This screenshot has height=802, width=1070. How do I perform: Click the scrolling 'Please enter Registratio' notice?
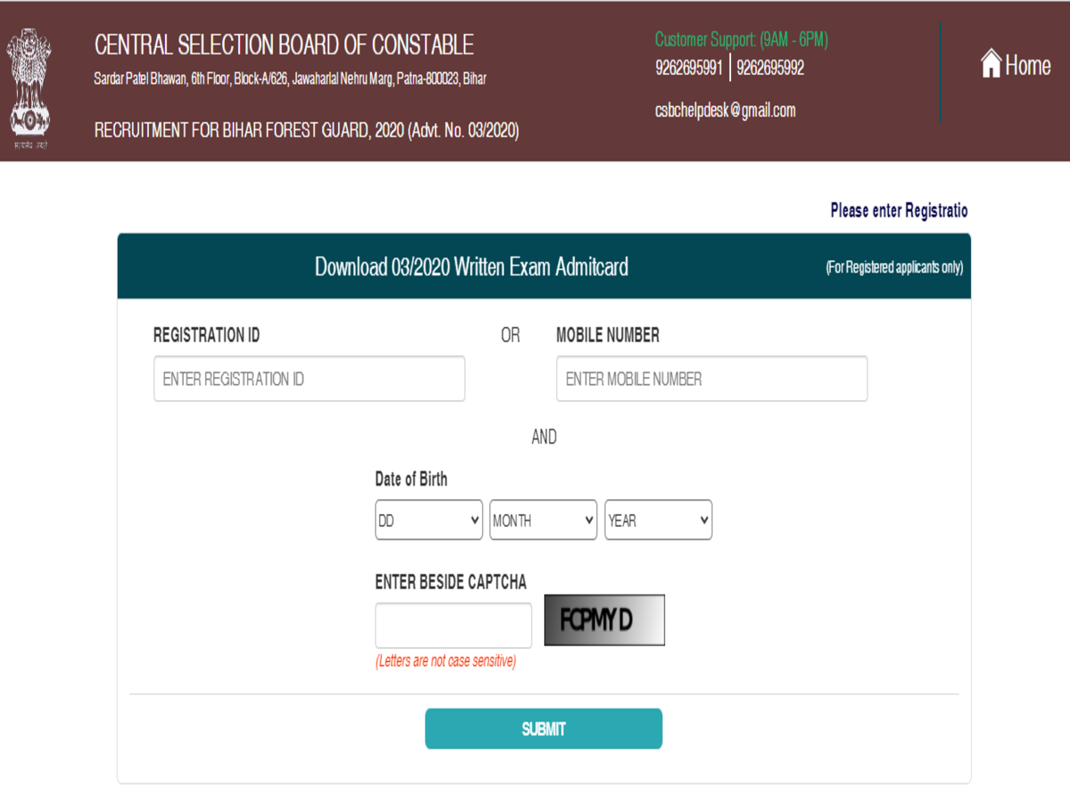click(x=898, y=211)
